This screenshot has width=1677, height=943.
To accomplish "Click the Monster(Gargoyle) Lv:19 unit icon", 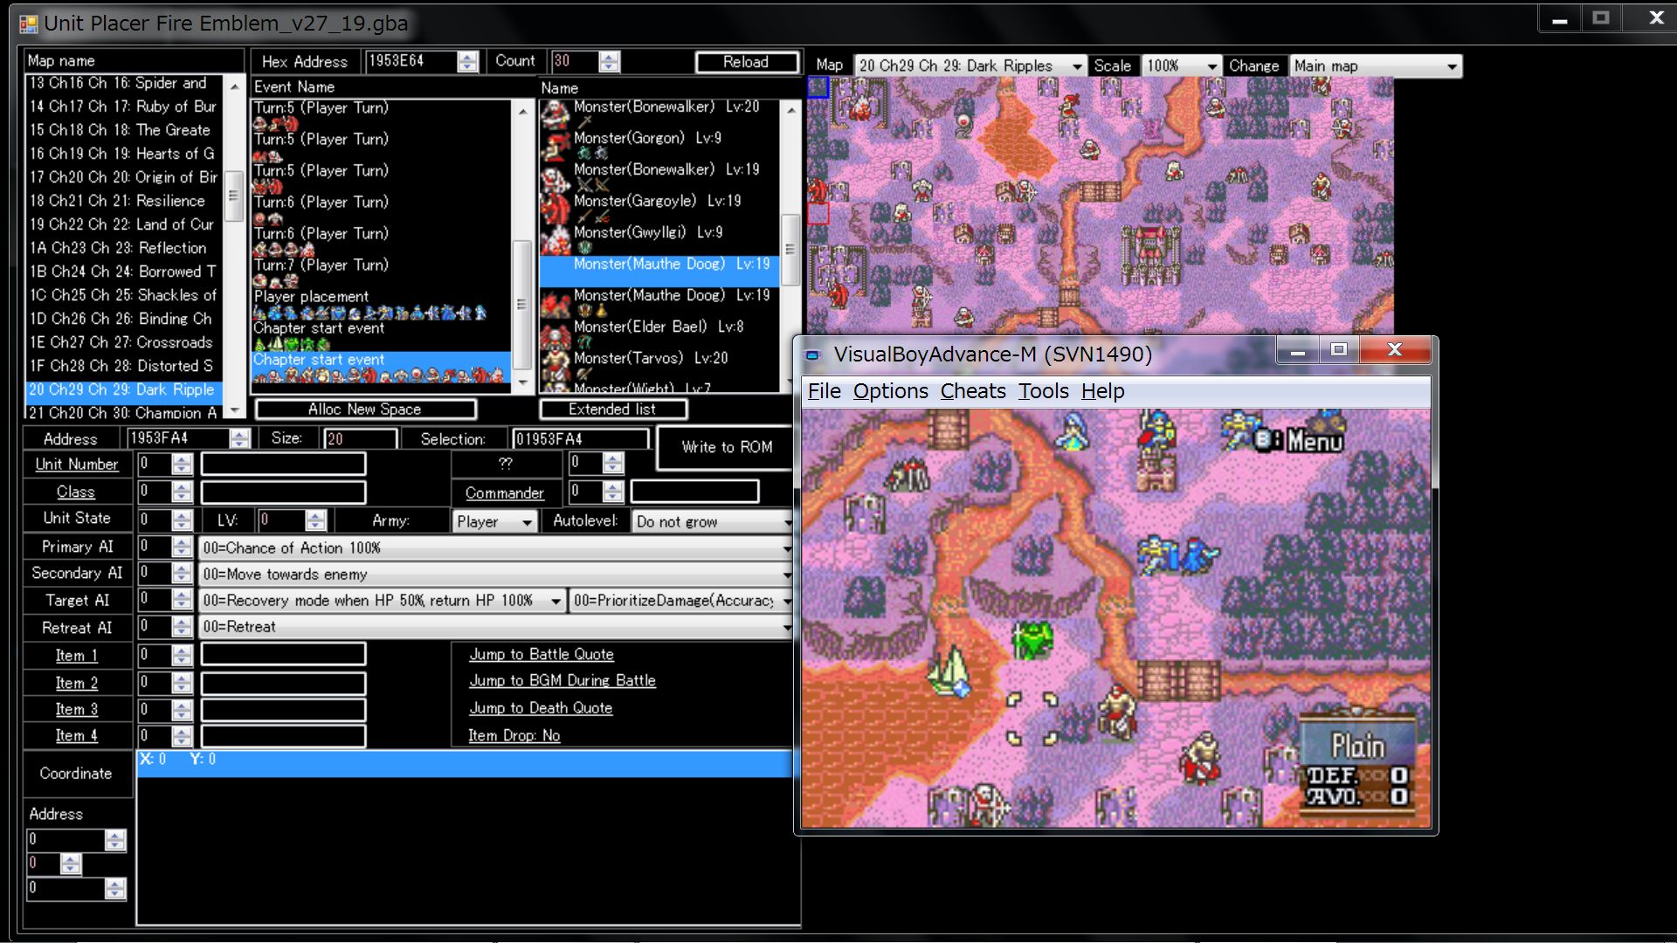I will click(x=556, y=209).
